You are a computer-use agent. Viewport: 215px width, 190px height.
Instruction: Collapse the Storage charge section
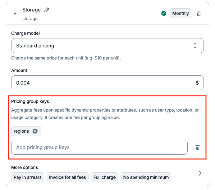[15, 14]
